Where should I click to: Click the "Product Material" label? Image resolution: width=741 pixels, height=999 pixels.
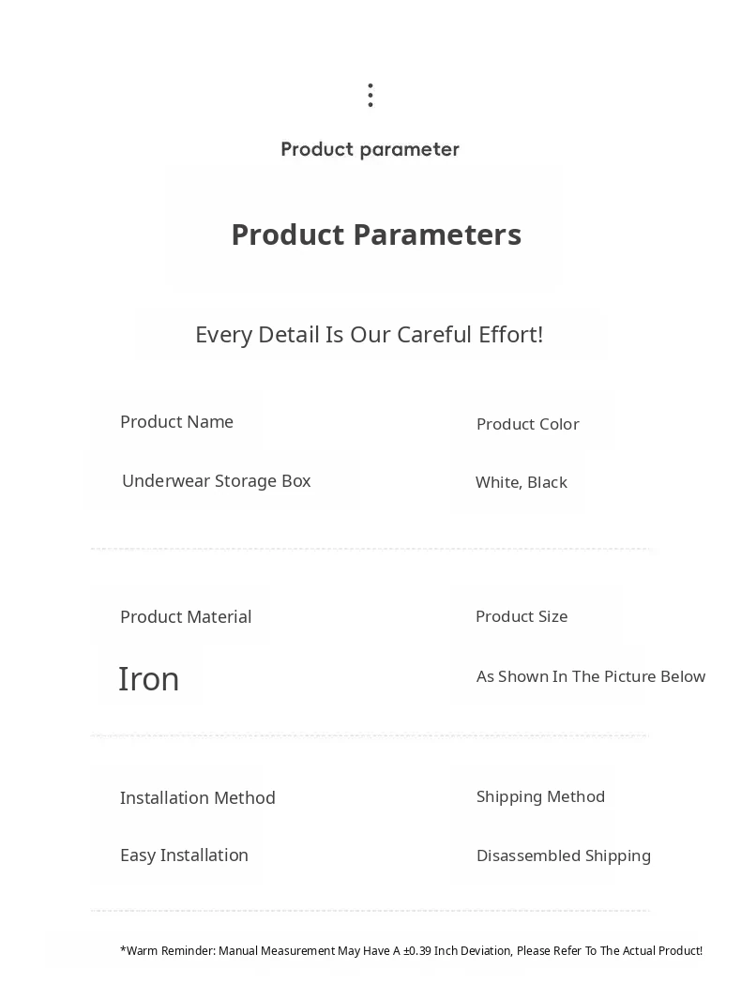(186, 617)
